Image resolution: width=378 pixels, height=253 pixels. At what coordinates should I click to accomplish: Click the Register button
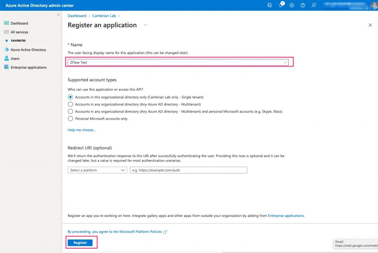(x=80, y=243)
